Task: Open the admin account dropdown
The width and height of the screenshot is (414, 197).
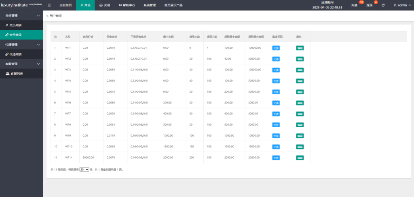Action: [402, 5]
